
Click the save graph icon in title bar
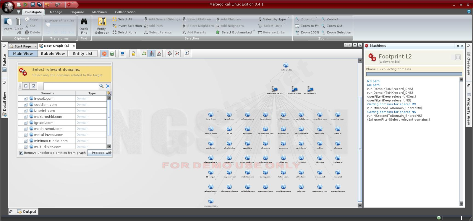click(33, 4)
